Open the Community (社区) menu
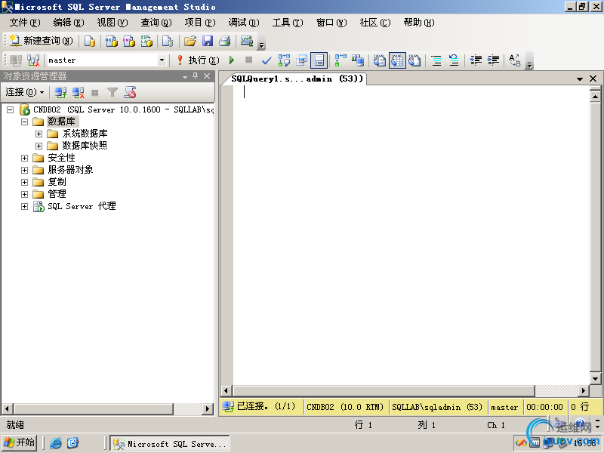Image resolution: width=604 pixels, height=453 pixels. tap(375, 23)
